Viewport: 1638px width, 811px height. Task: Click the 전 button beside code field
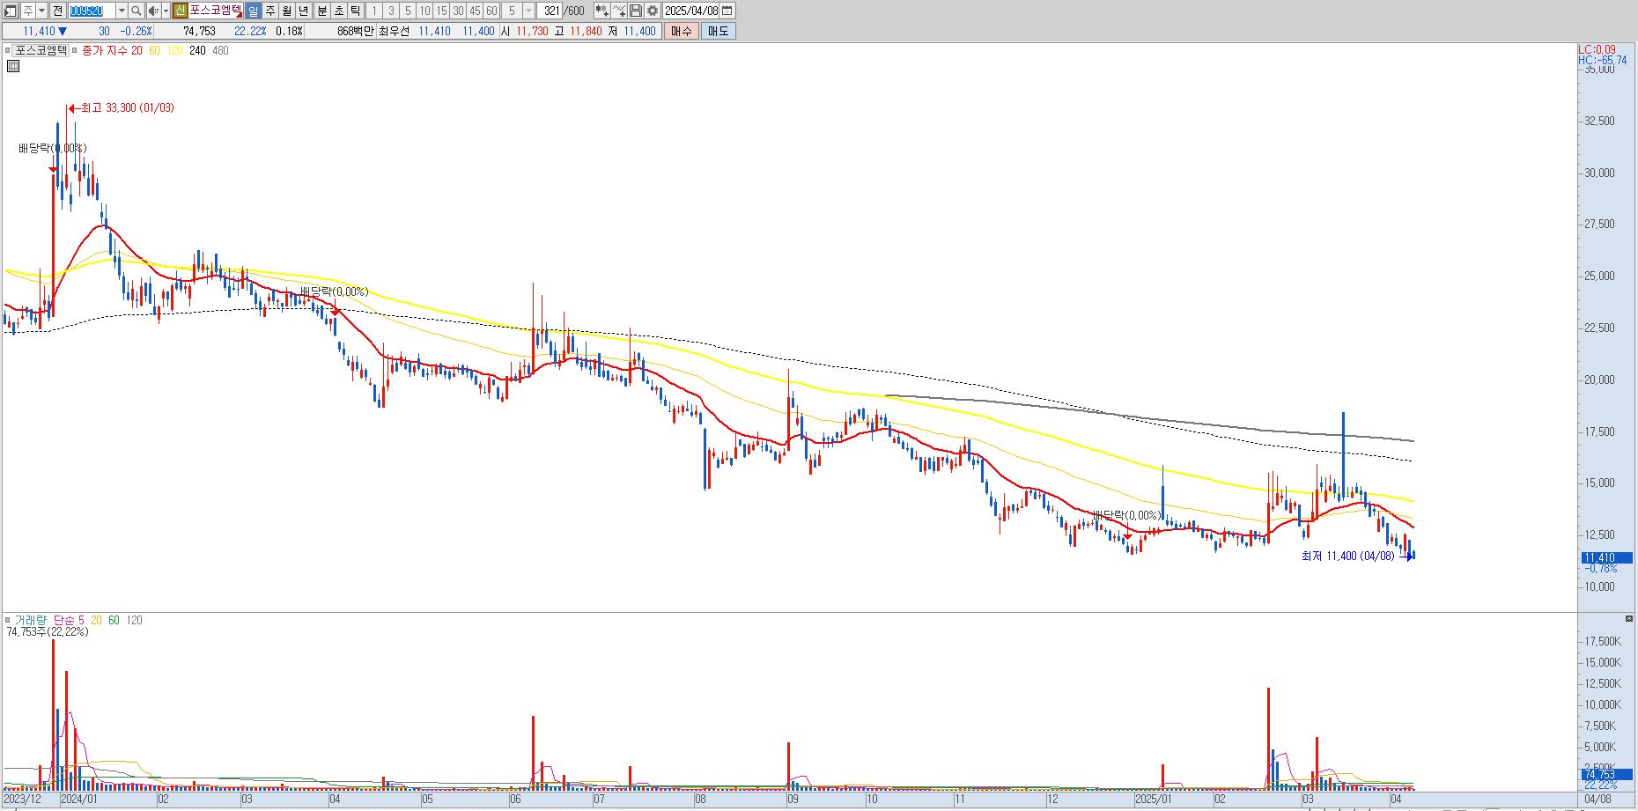point(57,11)
